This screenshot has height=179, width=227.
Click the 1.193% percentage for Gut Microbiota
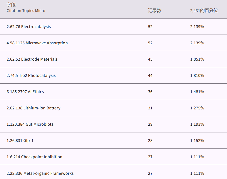(x=197, y=124)
